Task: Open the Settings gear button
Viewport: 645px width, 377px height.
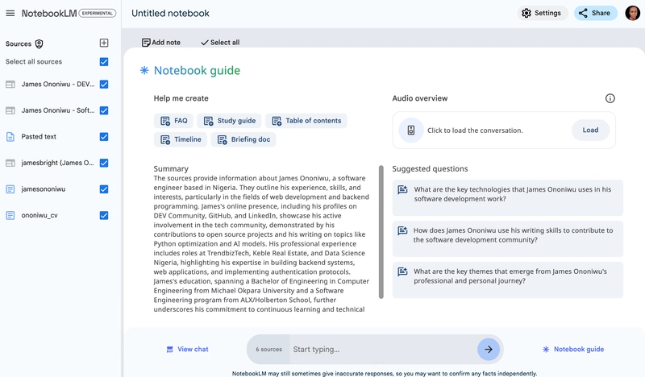Action: [542, 13]
